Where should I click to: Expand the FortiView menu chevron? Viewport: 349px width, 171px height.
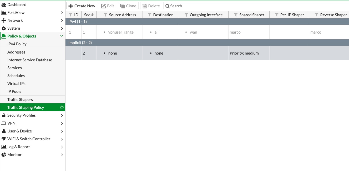coord(62,13)
